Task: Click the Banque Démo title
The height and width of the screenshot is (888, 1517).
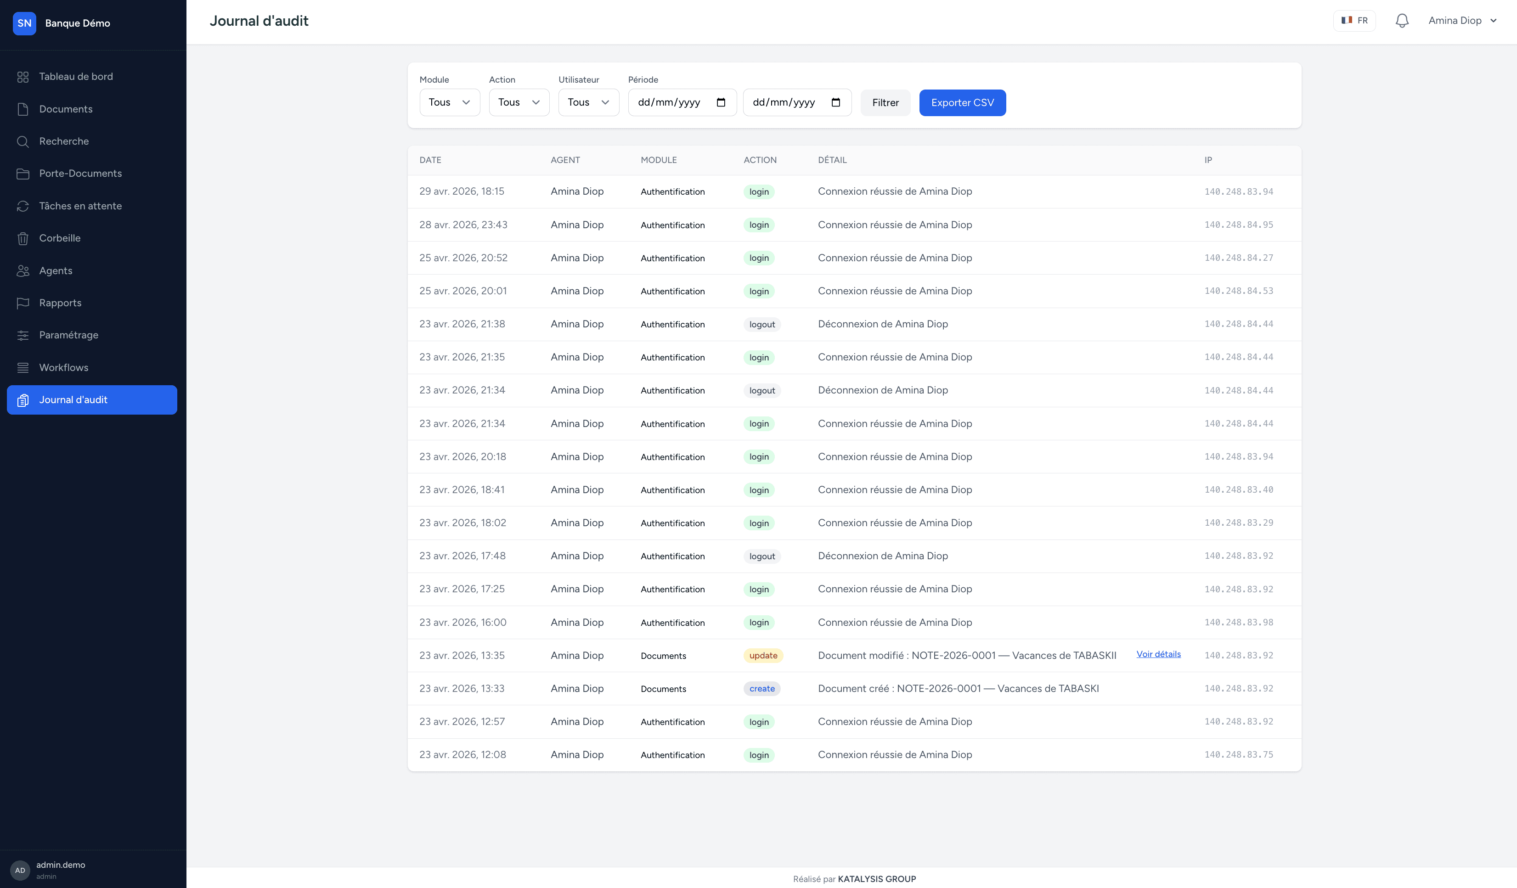Action: click(x=78, y=23)
